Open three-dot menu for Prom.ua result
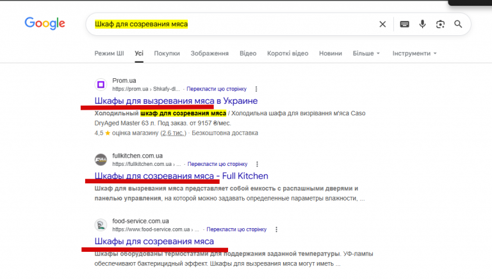This screenshot has height=280, width=492. (x=256, y=89)
